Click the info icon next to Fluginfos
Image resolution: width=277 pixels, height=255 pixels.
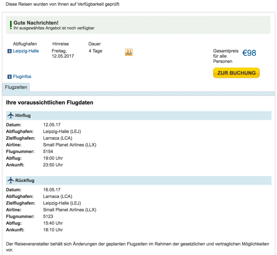[x=9, y=77]
